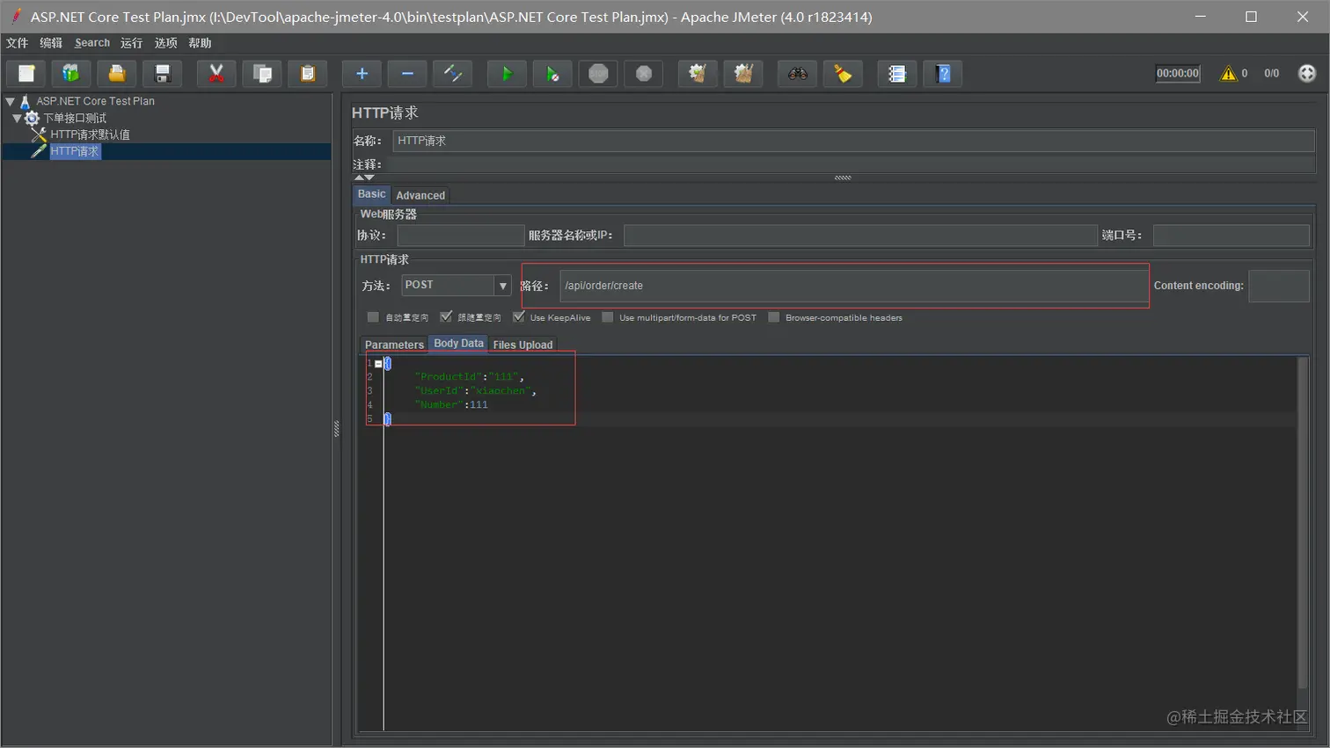The width and height of the screenshot is (1330, 748).
Task: Open the Function Helper list icon
Action: tap(897, 74)
